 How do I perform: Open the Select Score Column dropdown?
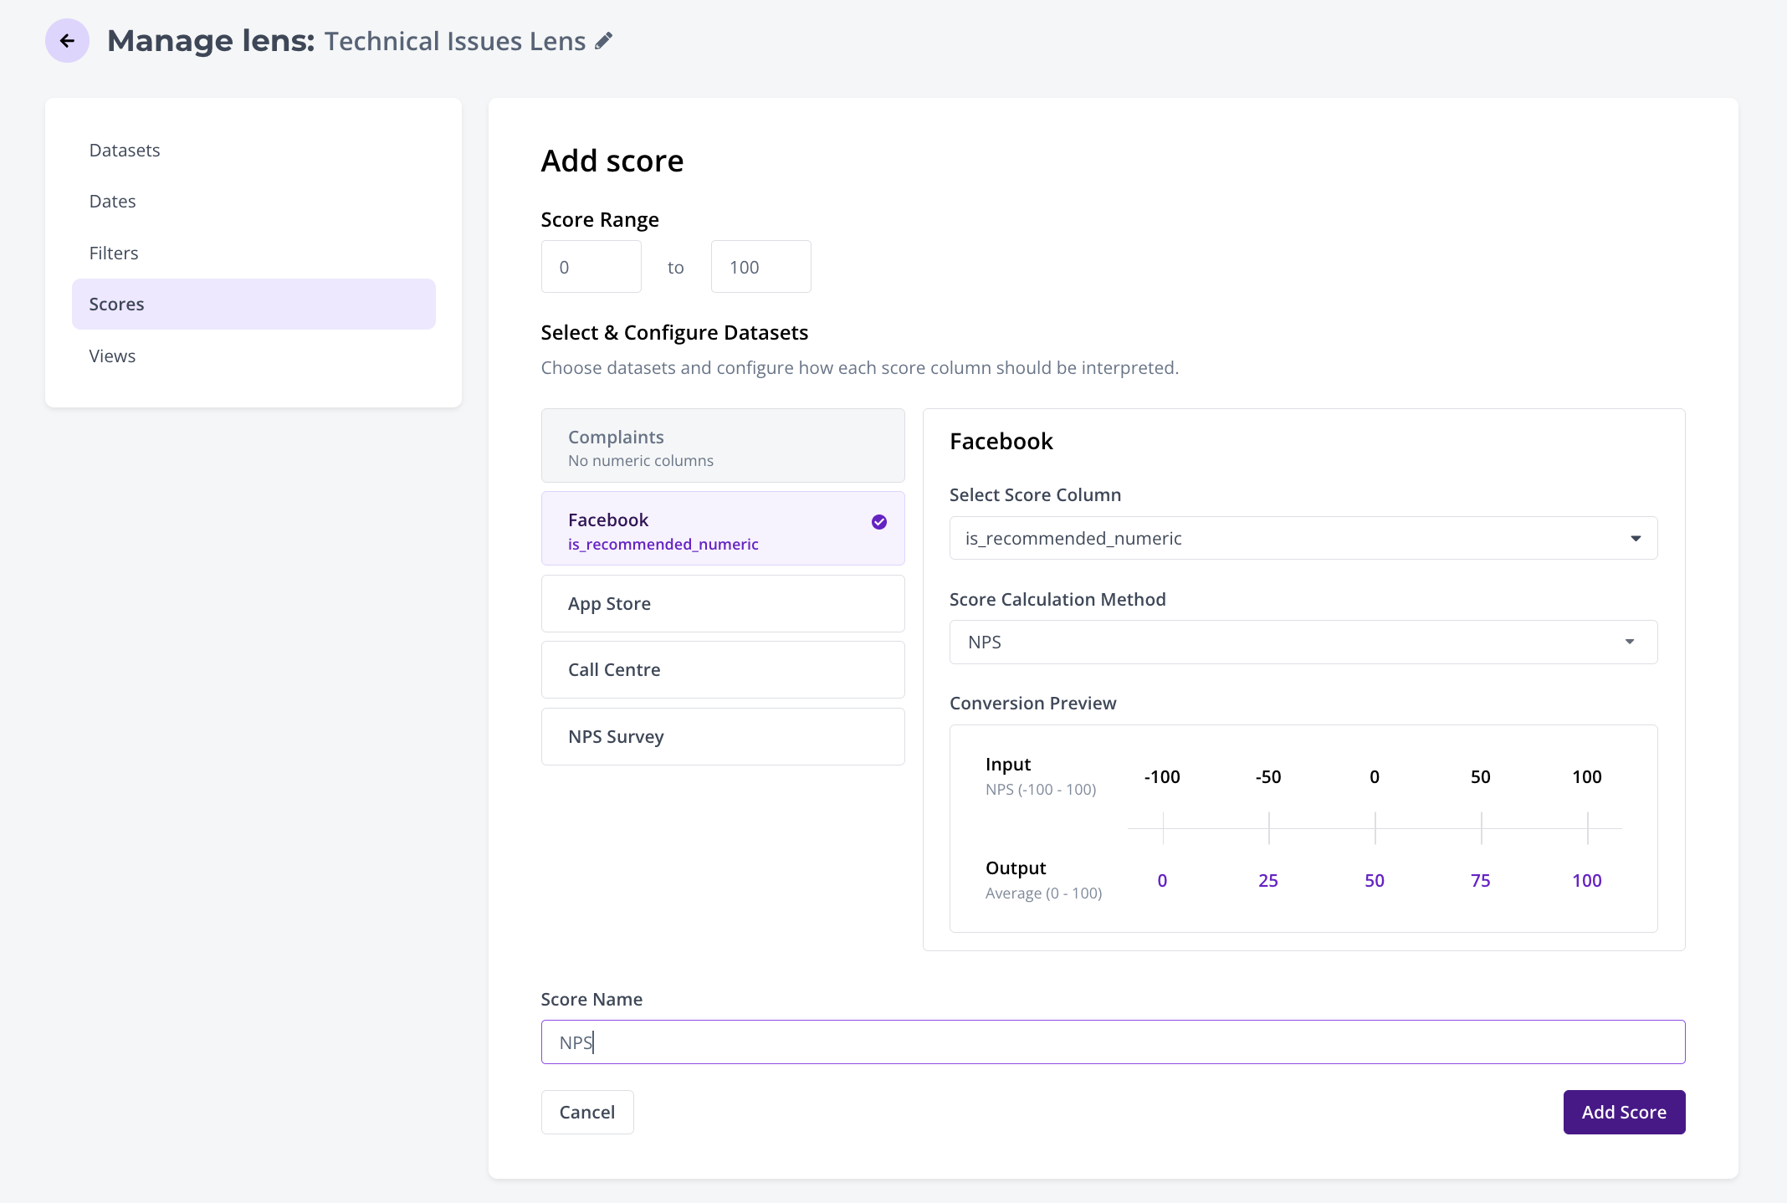point(1303,538)
